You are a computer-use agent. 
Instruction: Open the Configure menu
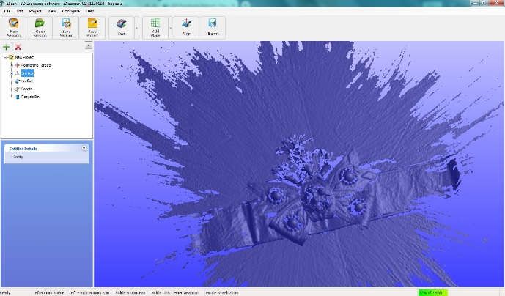pyautogui.click(x=71, y=12)
